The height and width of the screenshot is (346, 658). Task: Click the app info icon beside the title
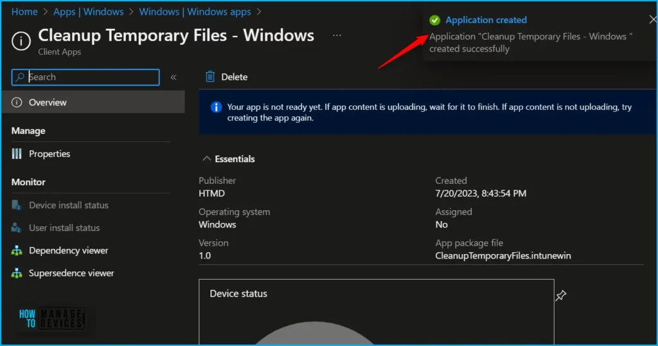click(21, 41)
